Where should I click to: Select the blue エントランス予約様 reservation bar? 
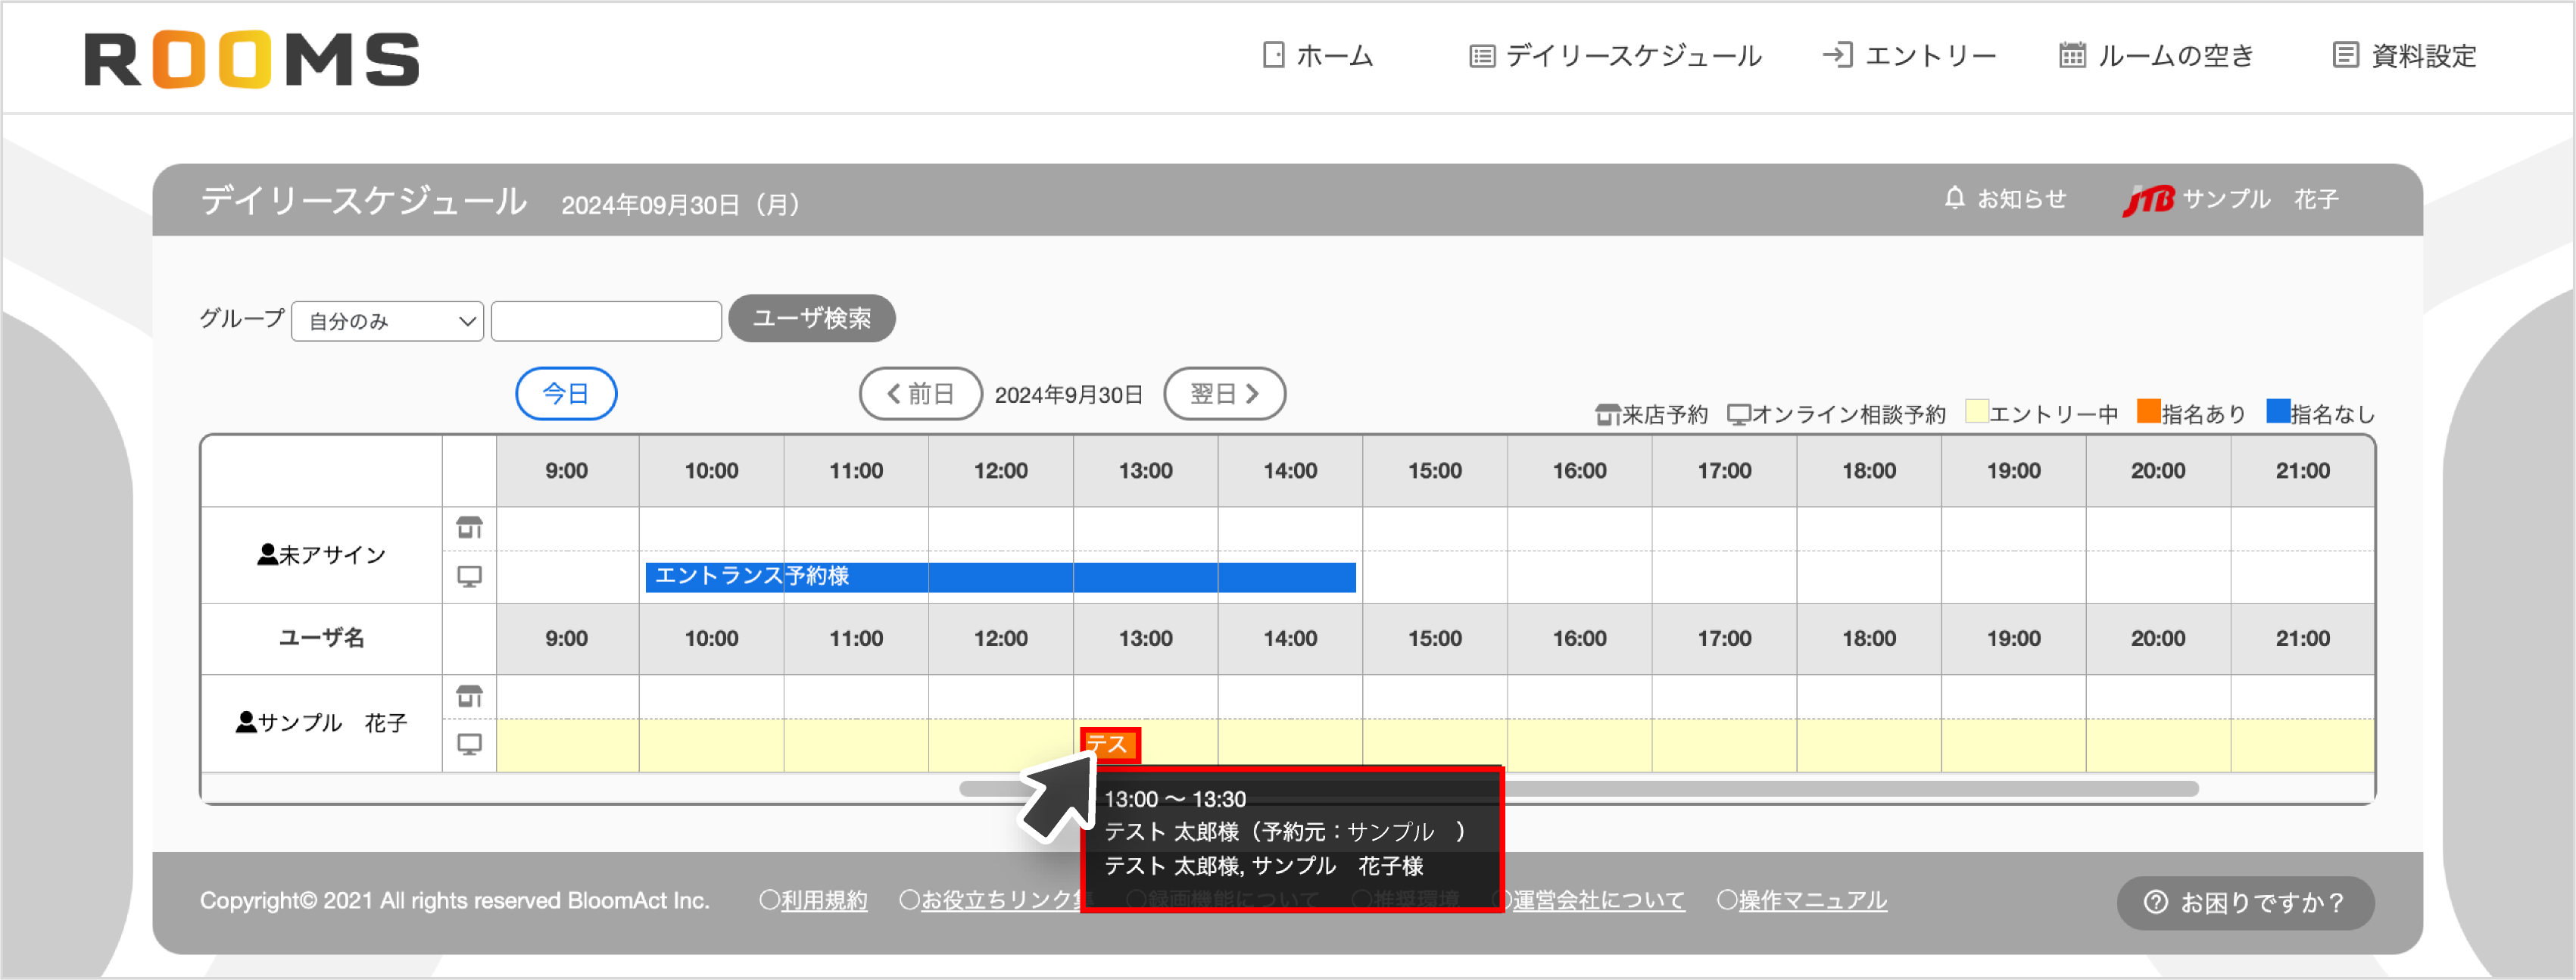(x=1000, y=578)
